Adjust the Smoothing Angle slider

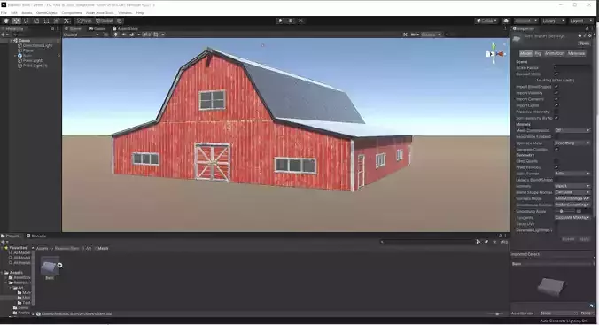[563, 211]
